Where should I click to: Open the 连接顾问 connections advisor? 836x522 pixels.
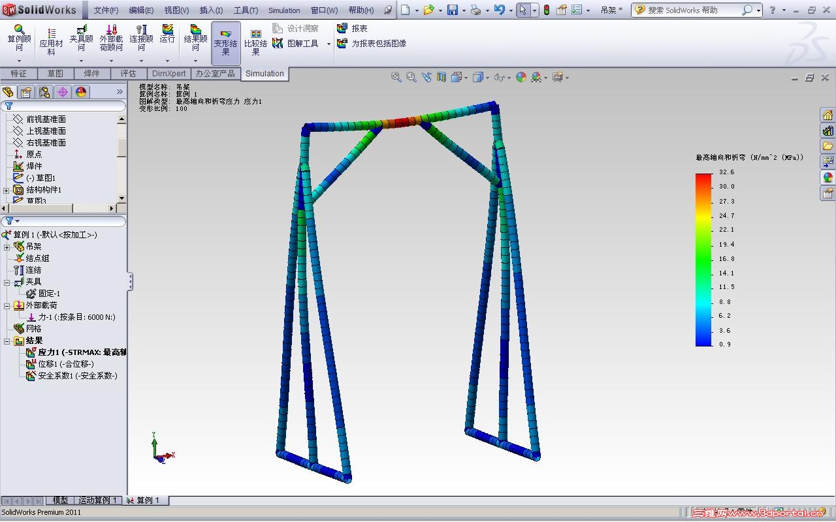click(x=141, y=38)
